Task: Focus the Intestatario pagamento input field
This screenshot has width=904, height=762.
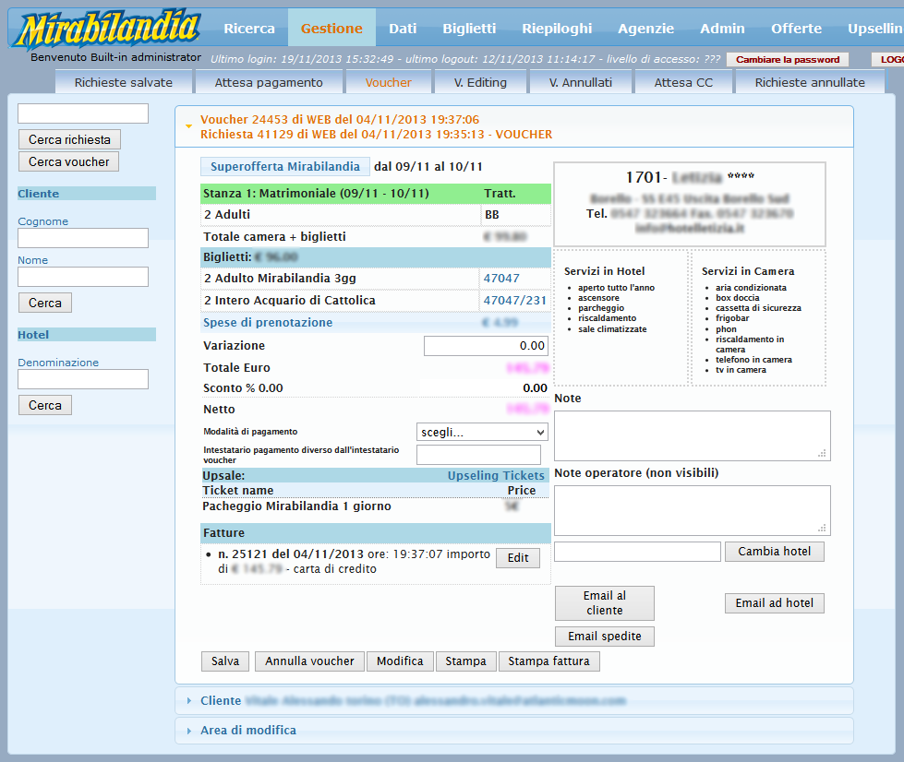Action: tap(478, 455)
